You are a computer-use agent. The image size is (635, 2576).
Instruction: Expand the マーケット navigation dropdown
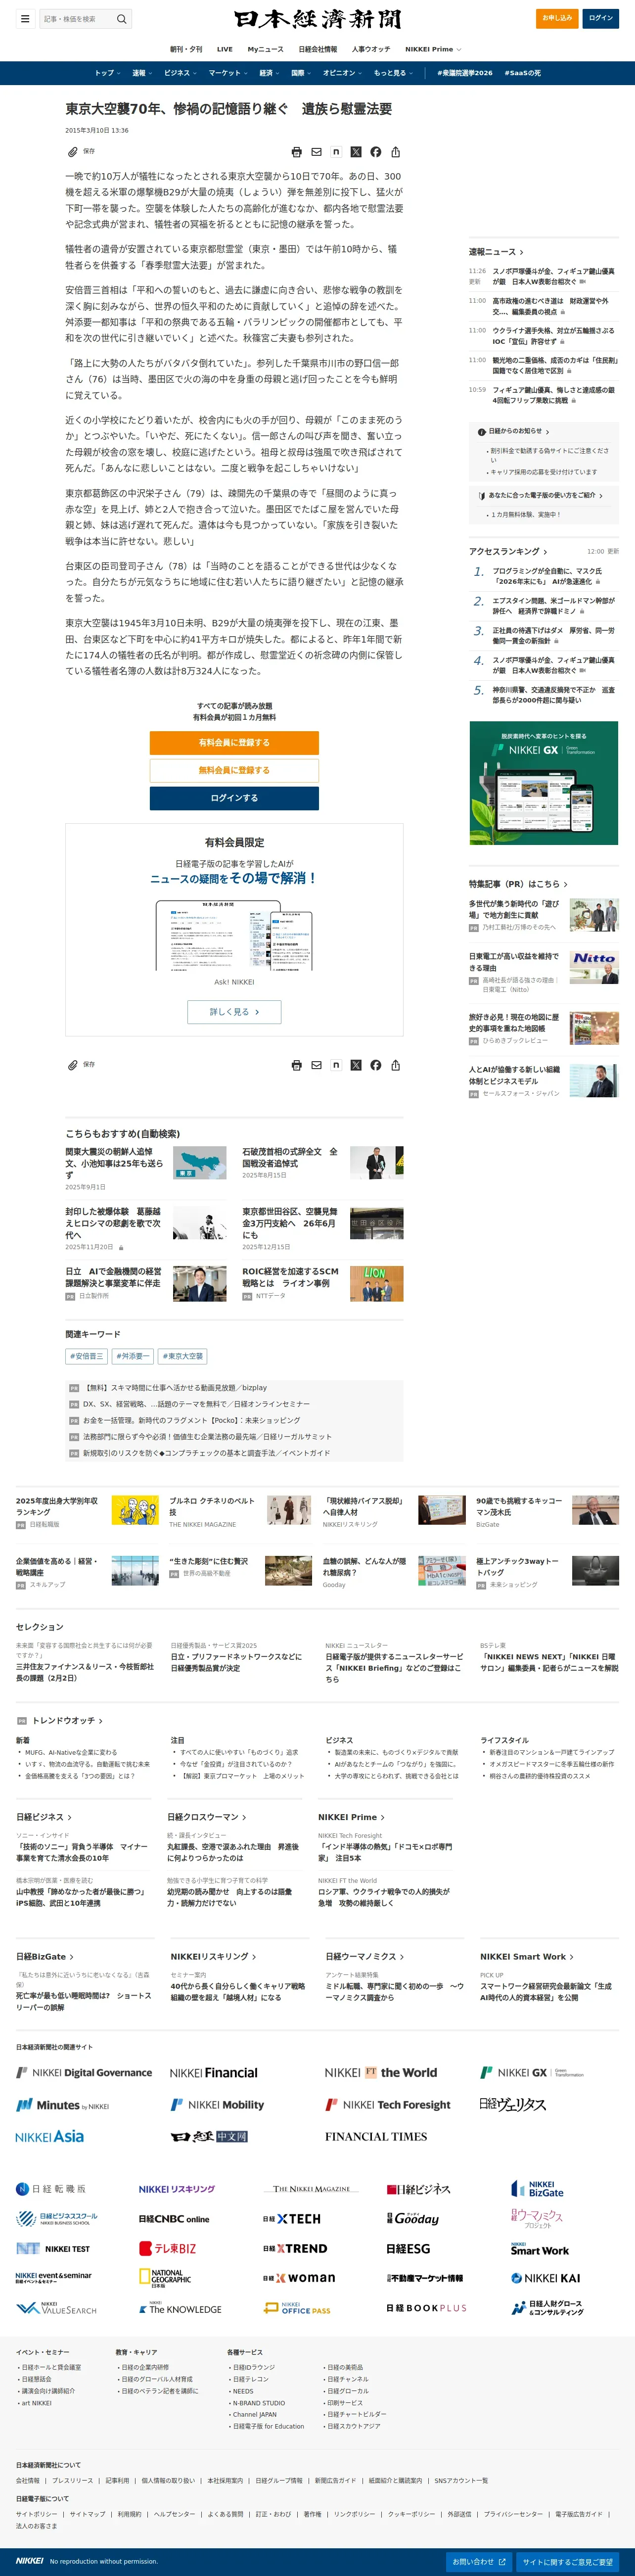(228, 73)
